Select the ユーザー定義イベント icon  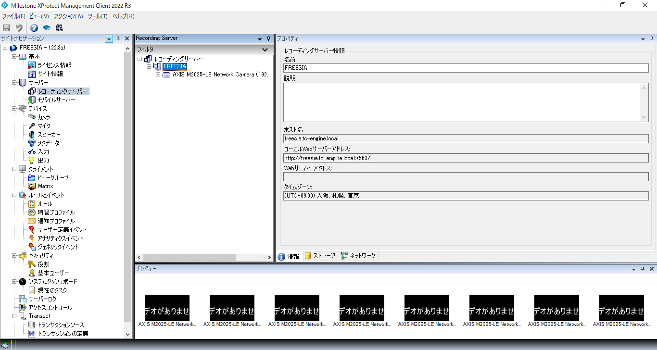[32, 230]
